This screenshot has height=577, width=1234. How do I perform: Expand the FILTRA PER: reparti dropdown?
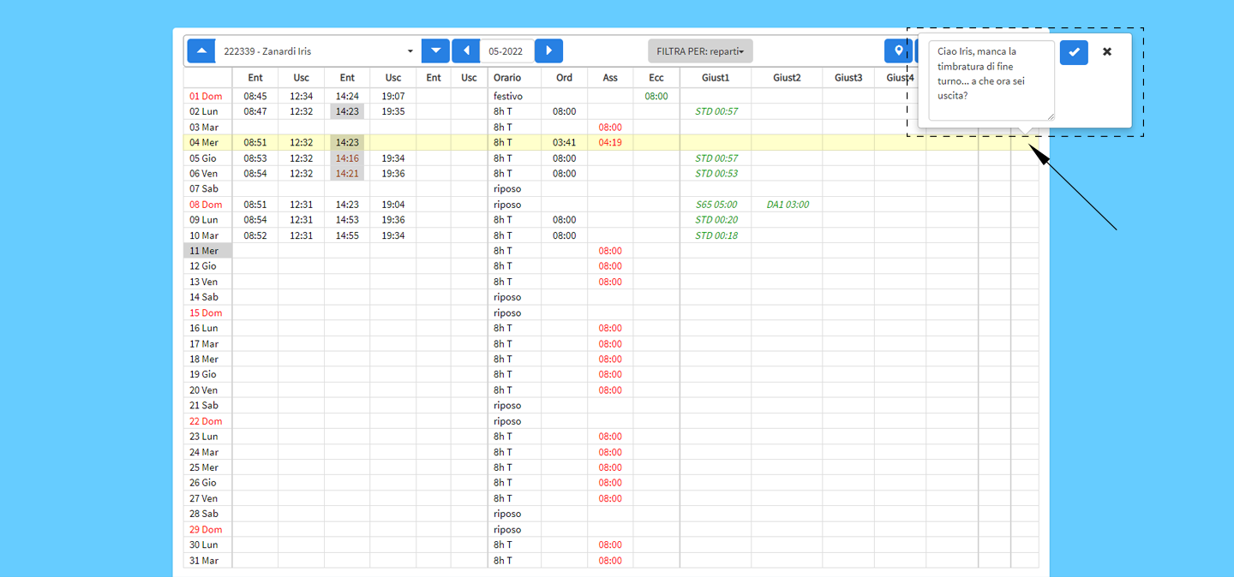coord(699,51)
